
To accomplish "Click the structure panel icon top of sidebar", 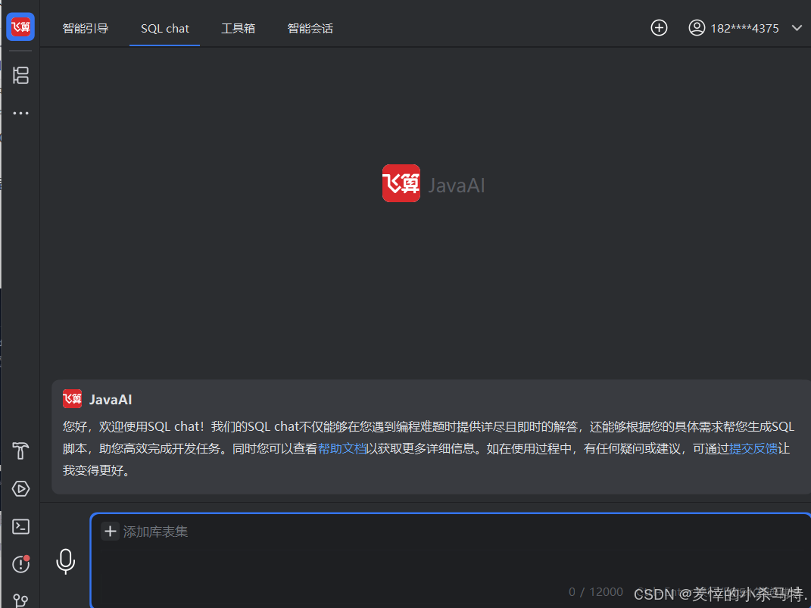I will pos(20,76).
